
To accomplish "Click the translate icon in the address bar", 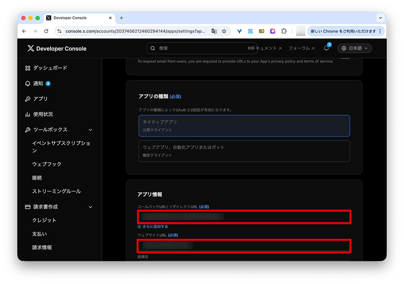I will point(214,31).
